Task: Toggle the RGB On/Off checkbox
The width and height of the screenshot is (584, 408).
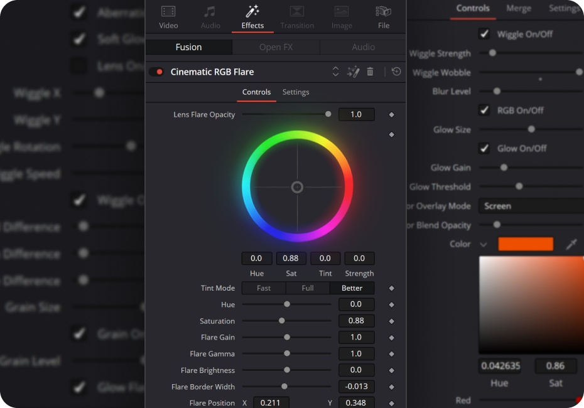Action: coord(484,110)
